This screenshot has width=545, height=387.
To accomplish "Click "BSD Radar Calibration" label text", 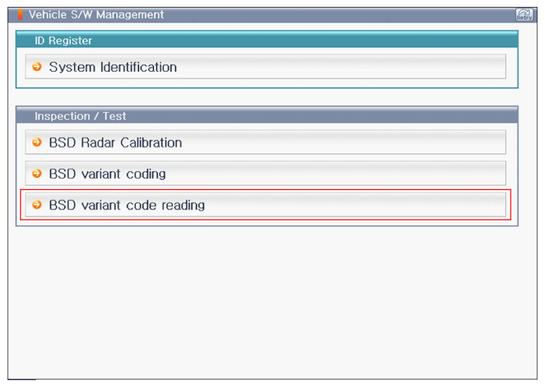I will click(115, 143).
